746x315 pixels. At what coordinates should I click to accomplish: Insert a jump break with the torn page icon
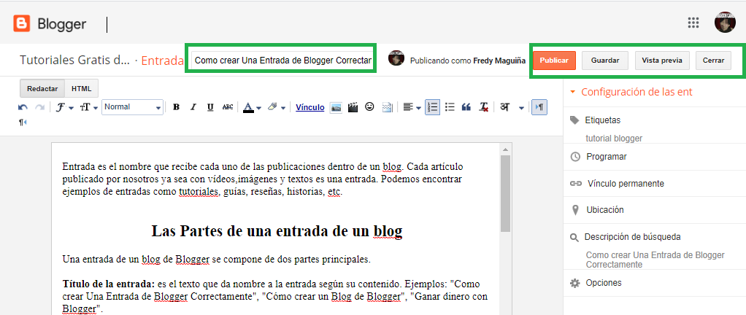tap(388, 107)
